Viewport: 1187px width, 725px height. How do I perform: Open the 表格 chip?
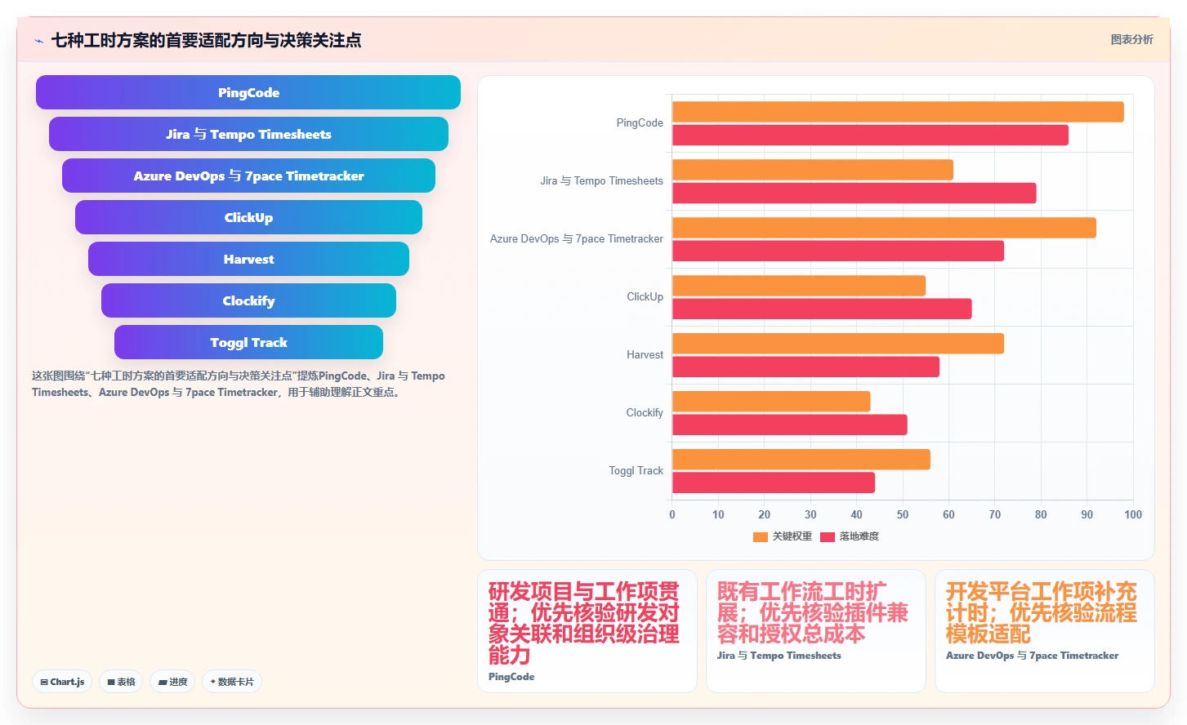(x=121, y=682)
